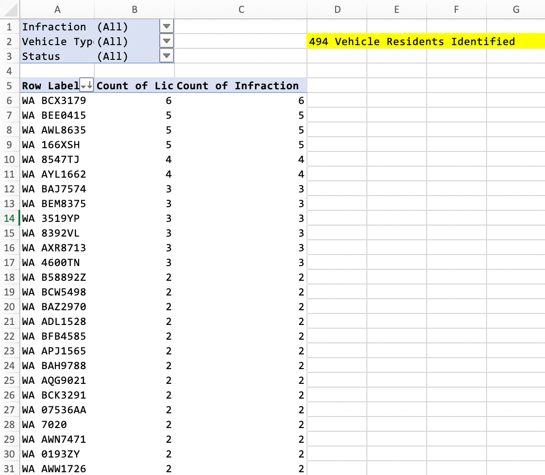Click the 'Count of Lic' header cell

click(x=134, y=86)
